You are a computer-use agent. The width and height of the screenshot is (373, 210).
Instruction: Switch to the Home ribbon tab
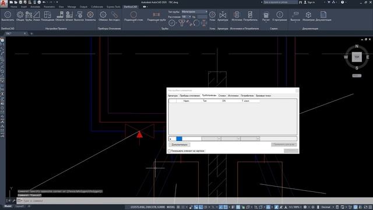pos(14,6)
